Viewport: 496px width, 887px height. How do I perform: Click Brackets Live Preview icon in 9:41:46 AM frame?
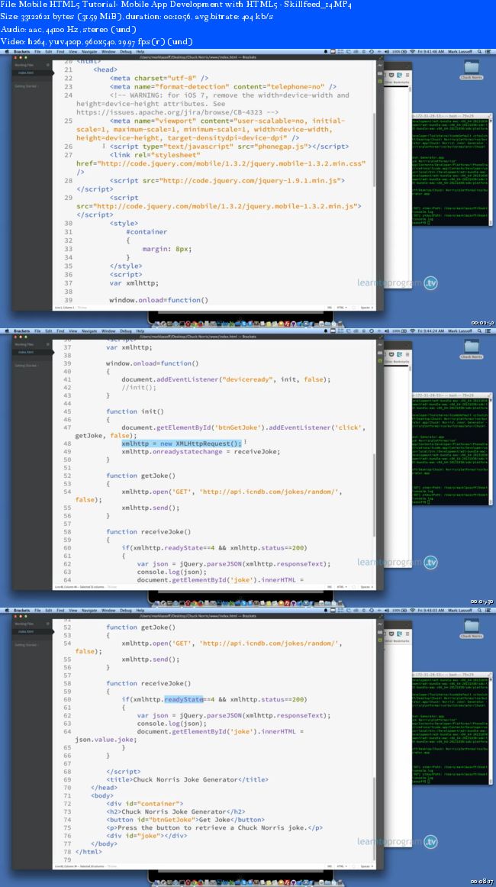coord(378,66)
